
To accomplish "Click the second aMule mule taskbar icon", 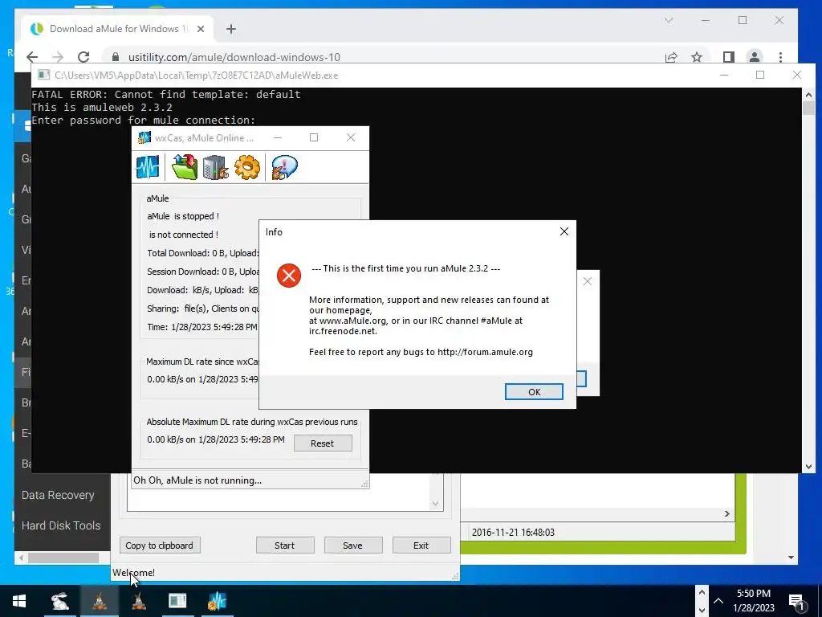I will coord(139,601).
